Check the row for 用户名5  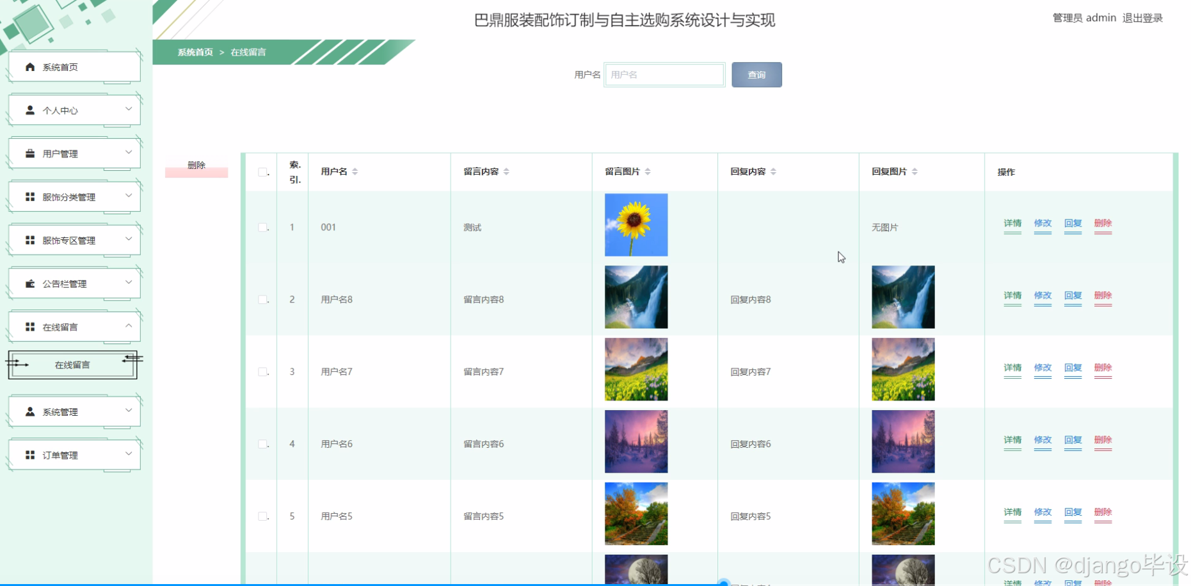262,516
